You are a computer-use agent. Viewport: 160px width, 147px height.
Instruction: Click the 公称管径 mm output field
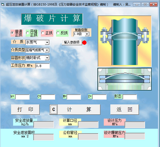pyautogui.click(x=88, y=137)
